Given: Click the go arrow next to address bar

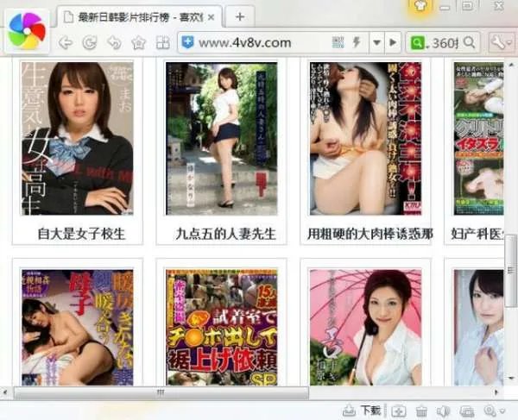Looking at the screenshot, I should [x=393, y=42].
